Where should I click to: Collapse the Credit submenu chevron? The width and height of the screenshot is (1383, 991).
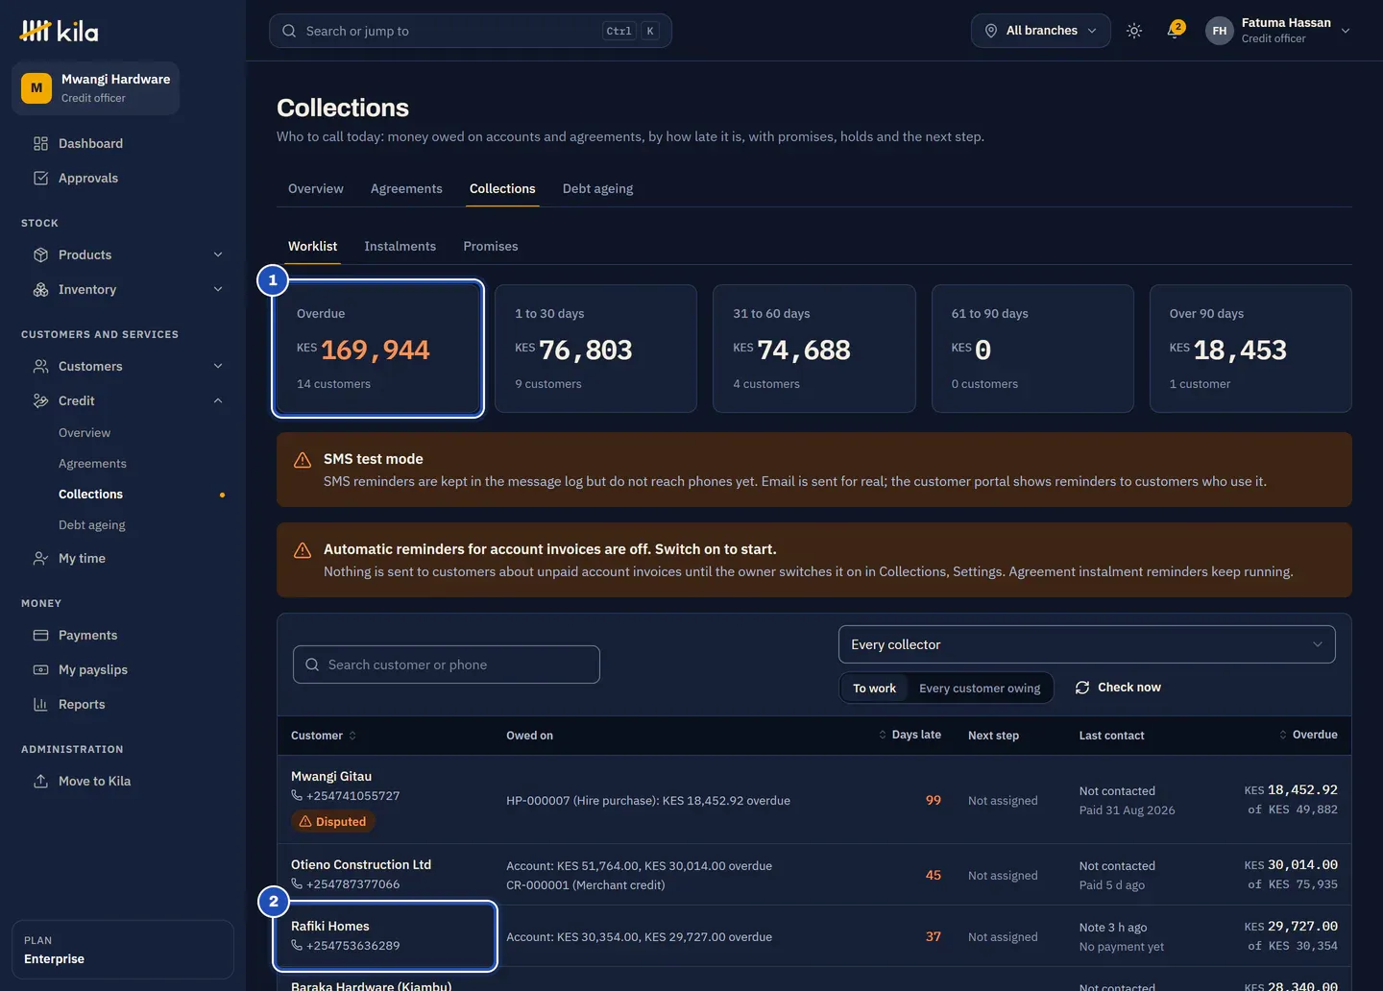(x=218, y=400)
